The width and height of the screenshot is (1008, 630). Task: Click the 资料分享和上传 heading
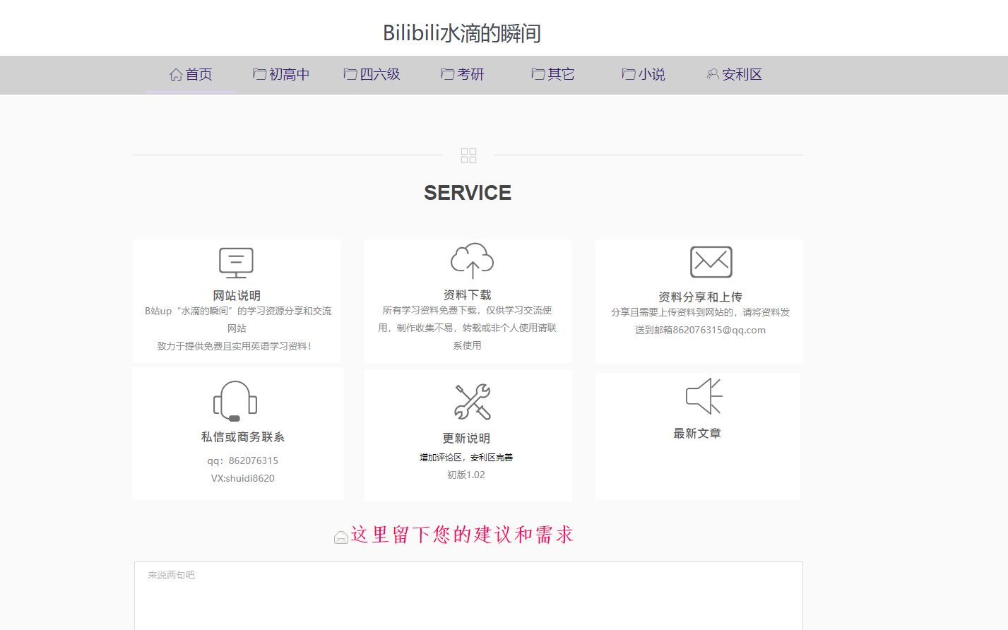700,297
